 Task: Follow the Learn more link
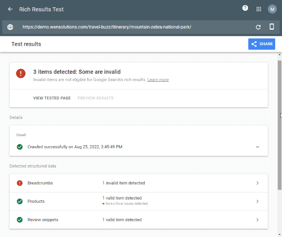click(x=158, y=80)
